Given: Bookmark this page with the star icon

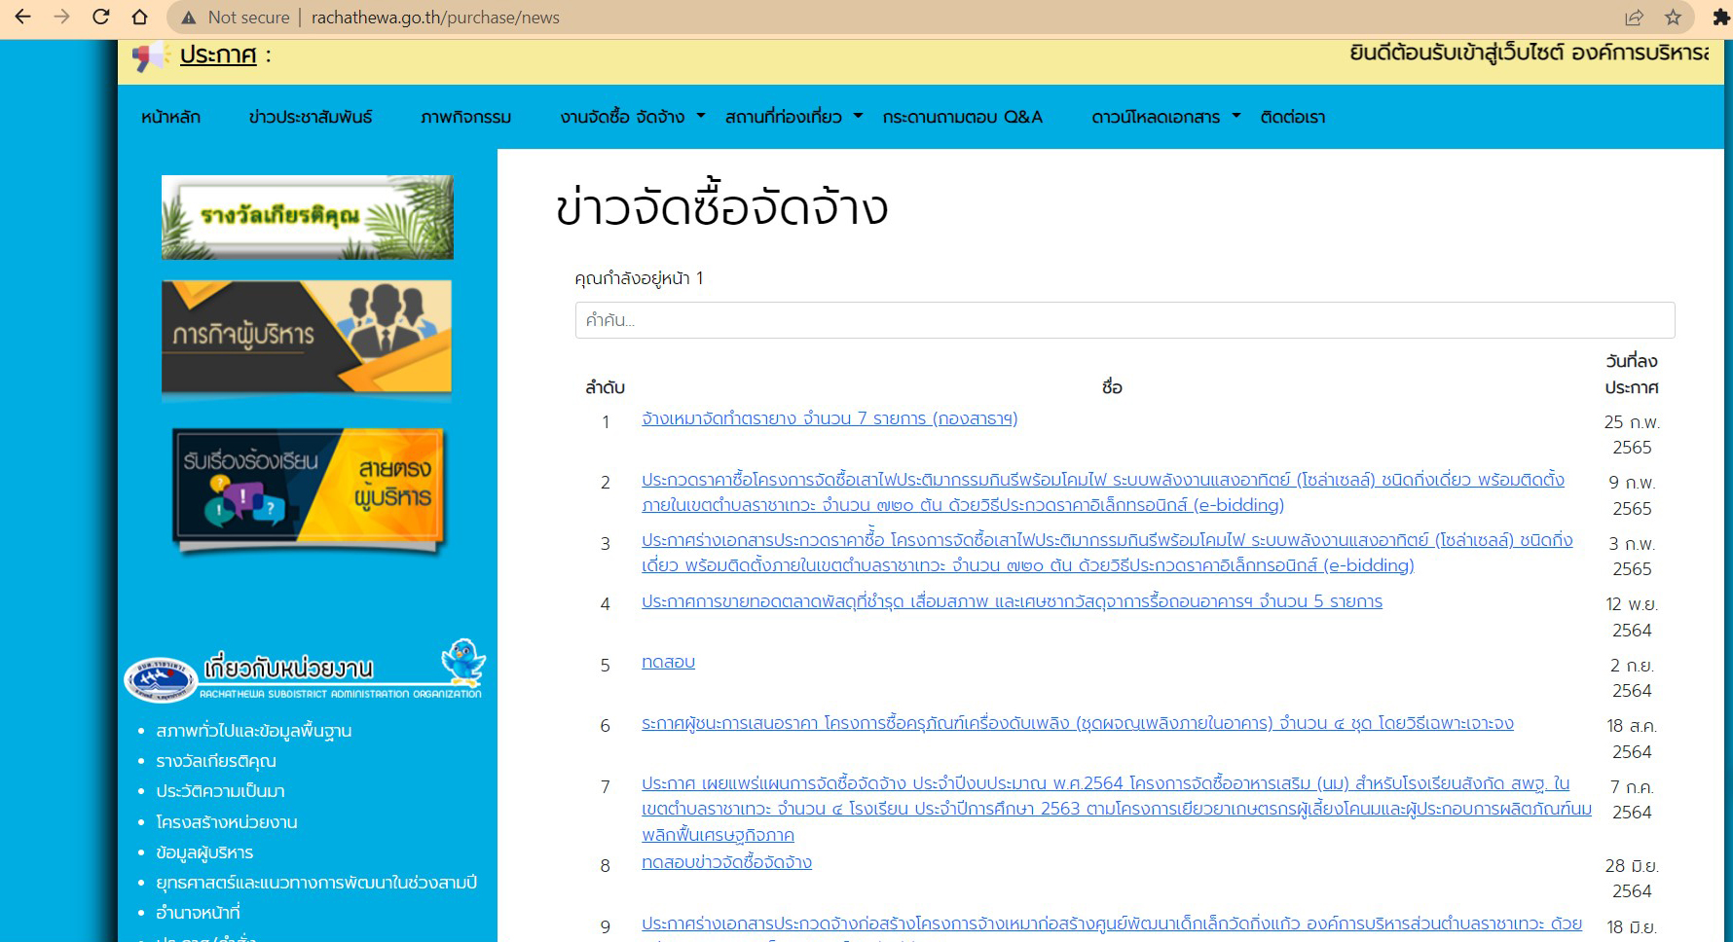Looking at the screenshot, I should [1673, 18].
